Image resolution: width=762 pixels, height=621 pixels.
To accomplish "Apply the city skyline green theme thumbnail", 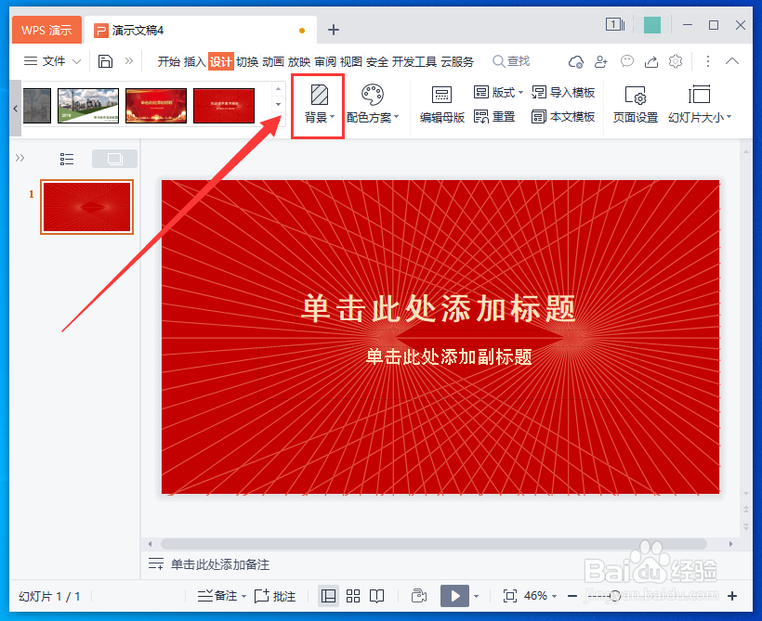I will tap(88, 106).
